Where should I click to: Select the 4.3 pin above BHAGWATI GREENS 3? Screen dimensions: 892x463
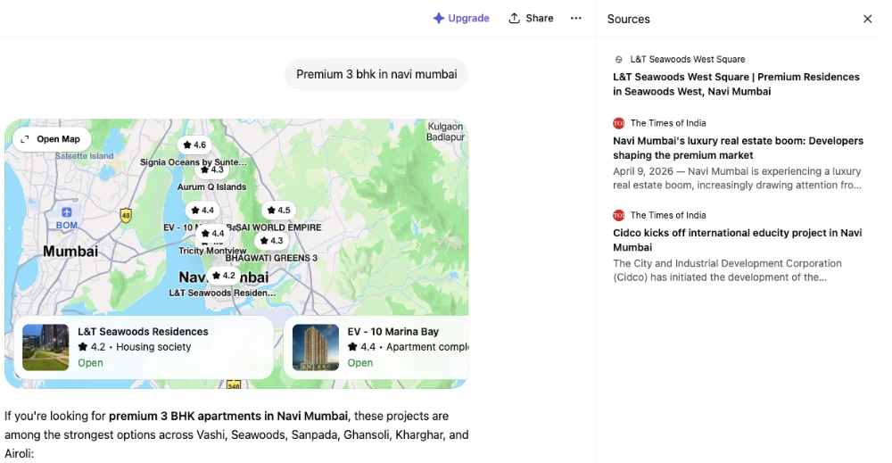[x=271, y=241]
